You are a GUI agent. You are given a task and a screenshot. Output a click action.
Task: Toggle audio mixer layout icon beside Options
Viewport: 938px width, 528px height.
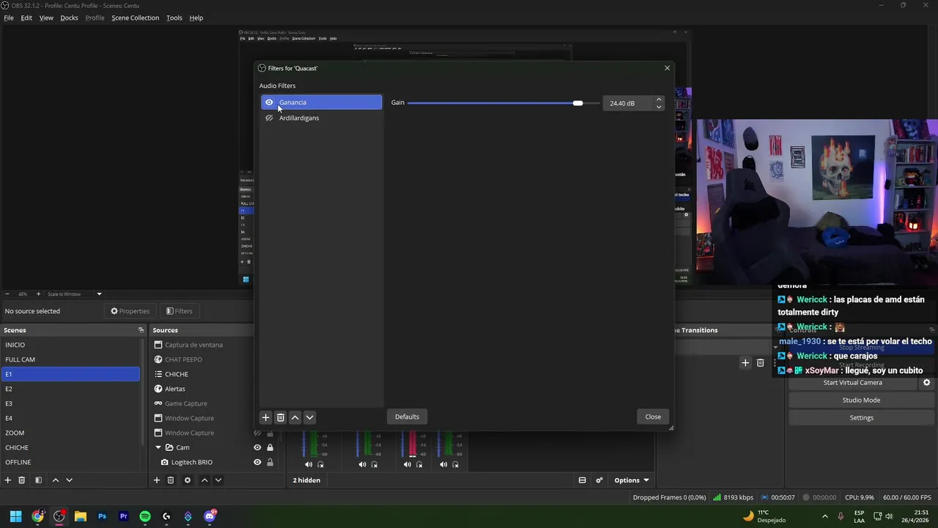point(582,480)
